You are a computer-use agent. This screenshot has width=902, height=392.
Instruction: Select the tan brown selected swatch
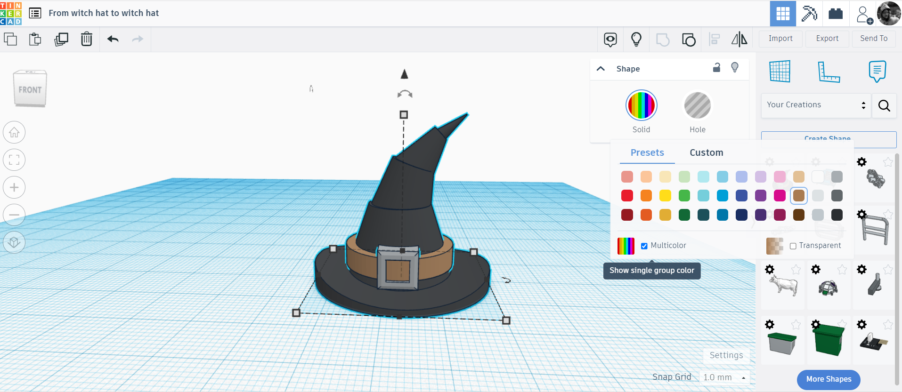[799, 196]
